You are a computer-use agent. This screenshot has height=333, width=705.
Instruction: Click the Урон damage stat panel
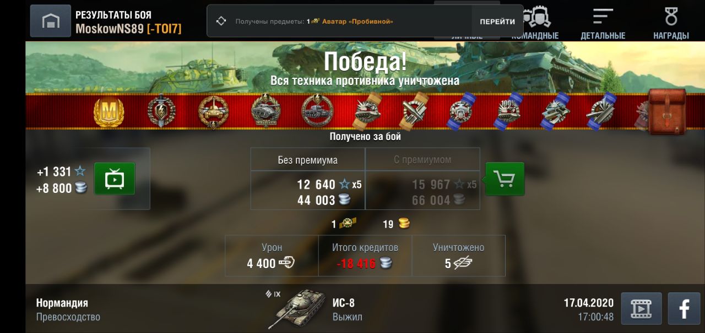(272, 256)
